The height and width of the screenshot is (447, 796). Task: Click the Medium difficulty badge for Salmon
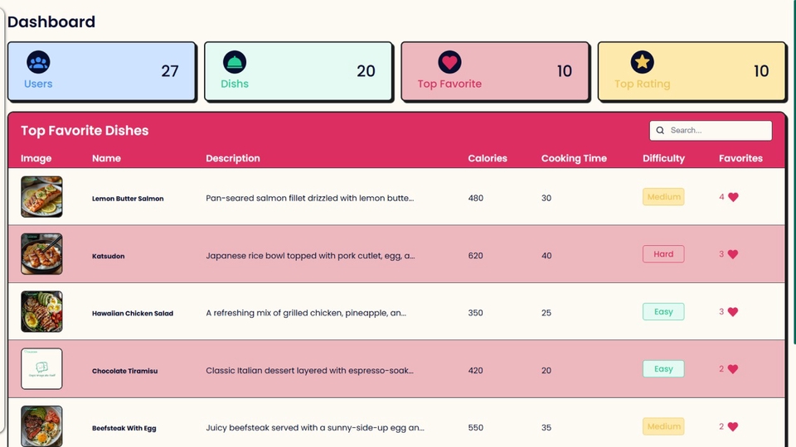663,197
